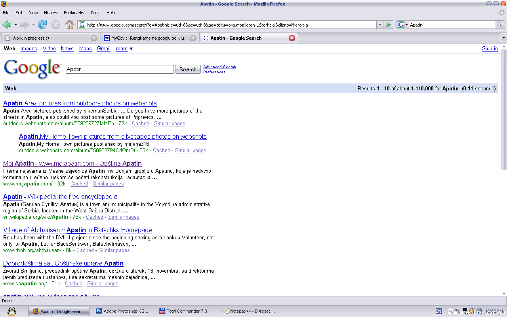Open the History menu
The image size is (507, 317).
pyautogui.click(x=51, y=13)
